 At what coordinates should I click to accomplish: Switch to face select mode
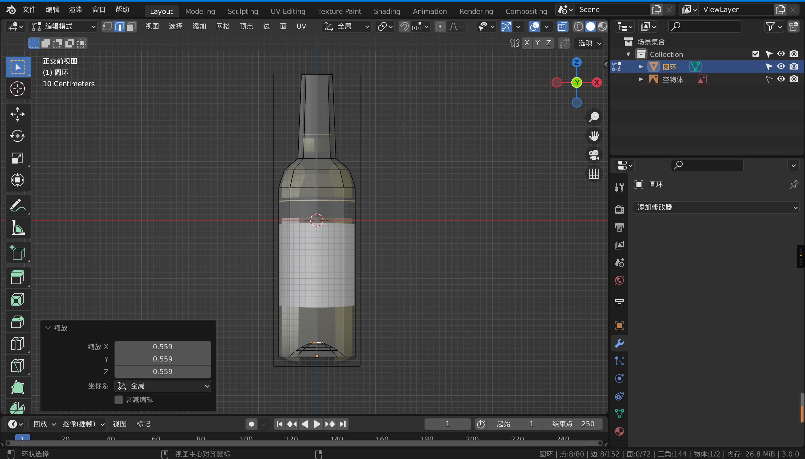pyautogui.click(x=131, y=26)
